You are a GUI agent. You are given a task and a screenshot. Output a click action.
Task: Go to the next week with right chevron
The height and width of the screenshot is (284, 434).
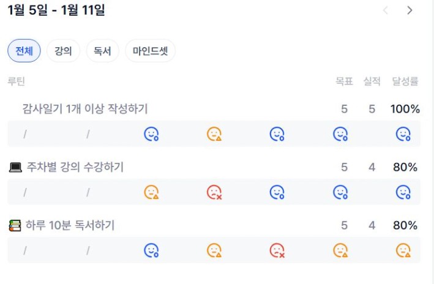coord(410,10)
